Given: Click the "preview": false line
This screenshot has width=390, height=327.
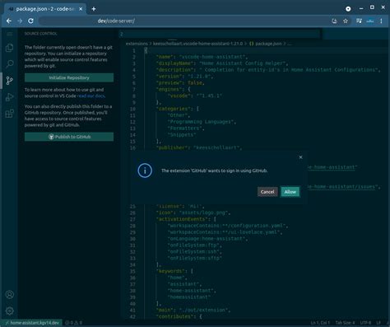Looking at the screenshot, I should (x=180, y=82).
